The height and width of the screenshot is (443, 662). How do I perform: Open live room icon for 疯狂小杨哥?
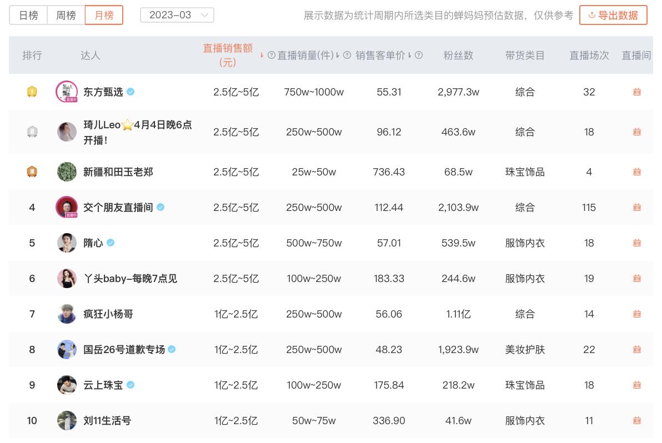(637, 314)
